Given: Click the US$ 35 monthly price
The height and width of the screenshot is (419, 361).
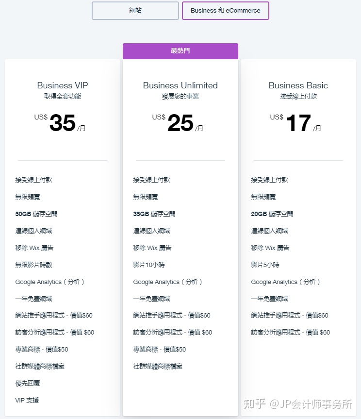Looking at the screenshot, I should pos(60,123).
